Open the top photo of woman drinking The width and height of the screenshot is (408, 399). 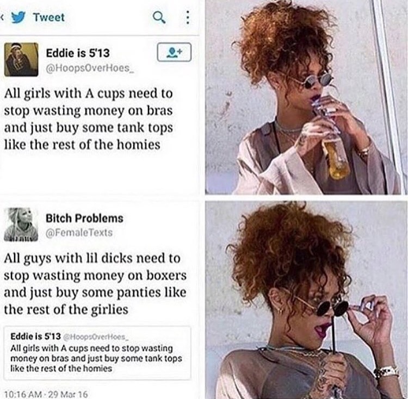click(x=306, y=97)
